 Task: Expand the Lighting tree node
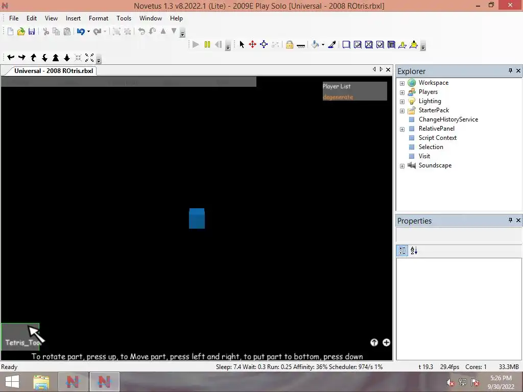[402, 102]
